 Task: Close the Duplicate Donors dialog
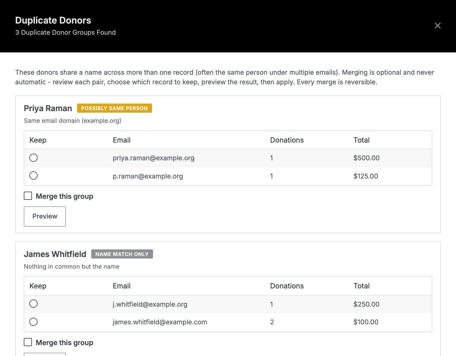click(x=438, y=26)
